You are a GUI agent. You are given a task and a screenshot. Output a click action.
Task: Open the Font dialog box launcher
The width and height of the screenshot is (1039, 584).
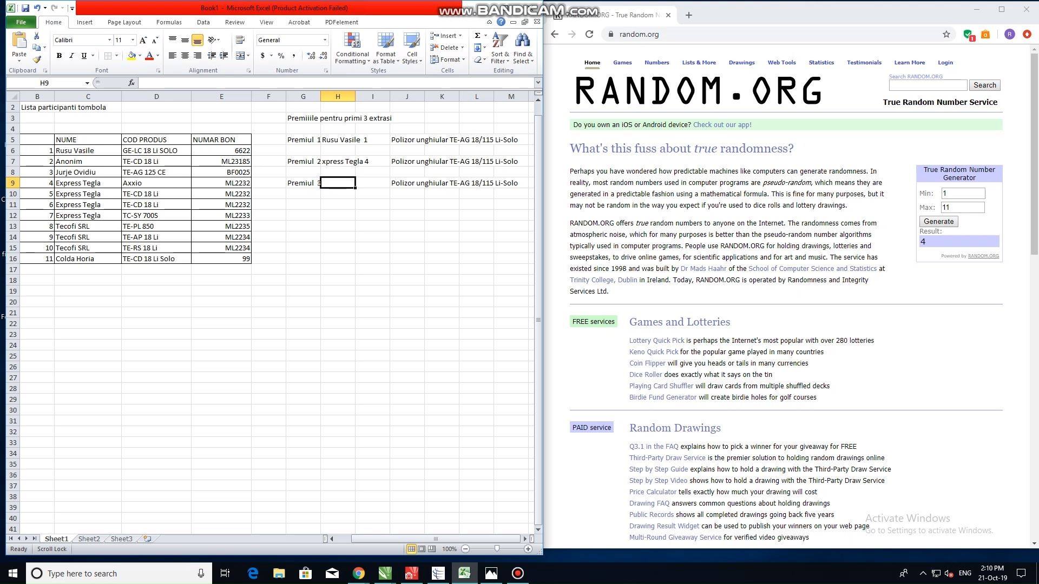click(159, 71)
